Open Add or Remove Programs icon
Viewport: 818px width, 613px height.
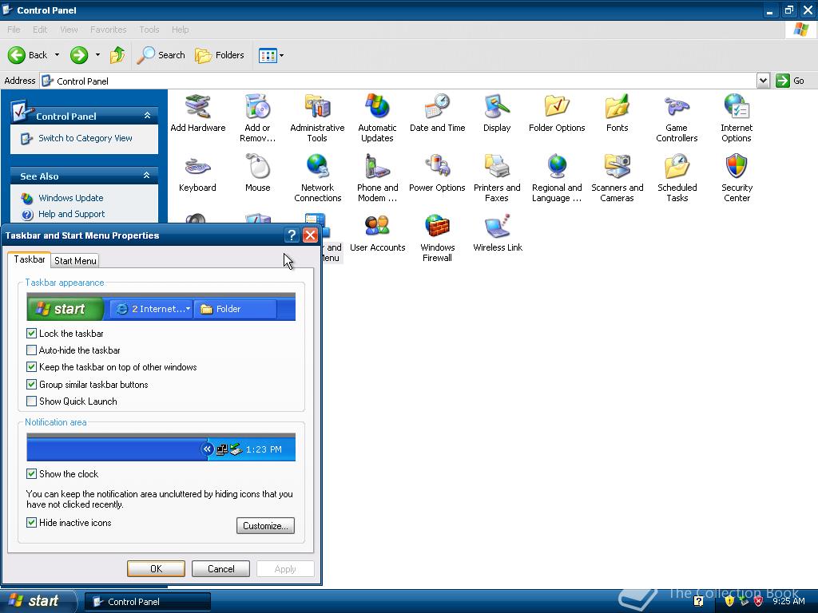click(x=258, y=118)
